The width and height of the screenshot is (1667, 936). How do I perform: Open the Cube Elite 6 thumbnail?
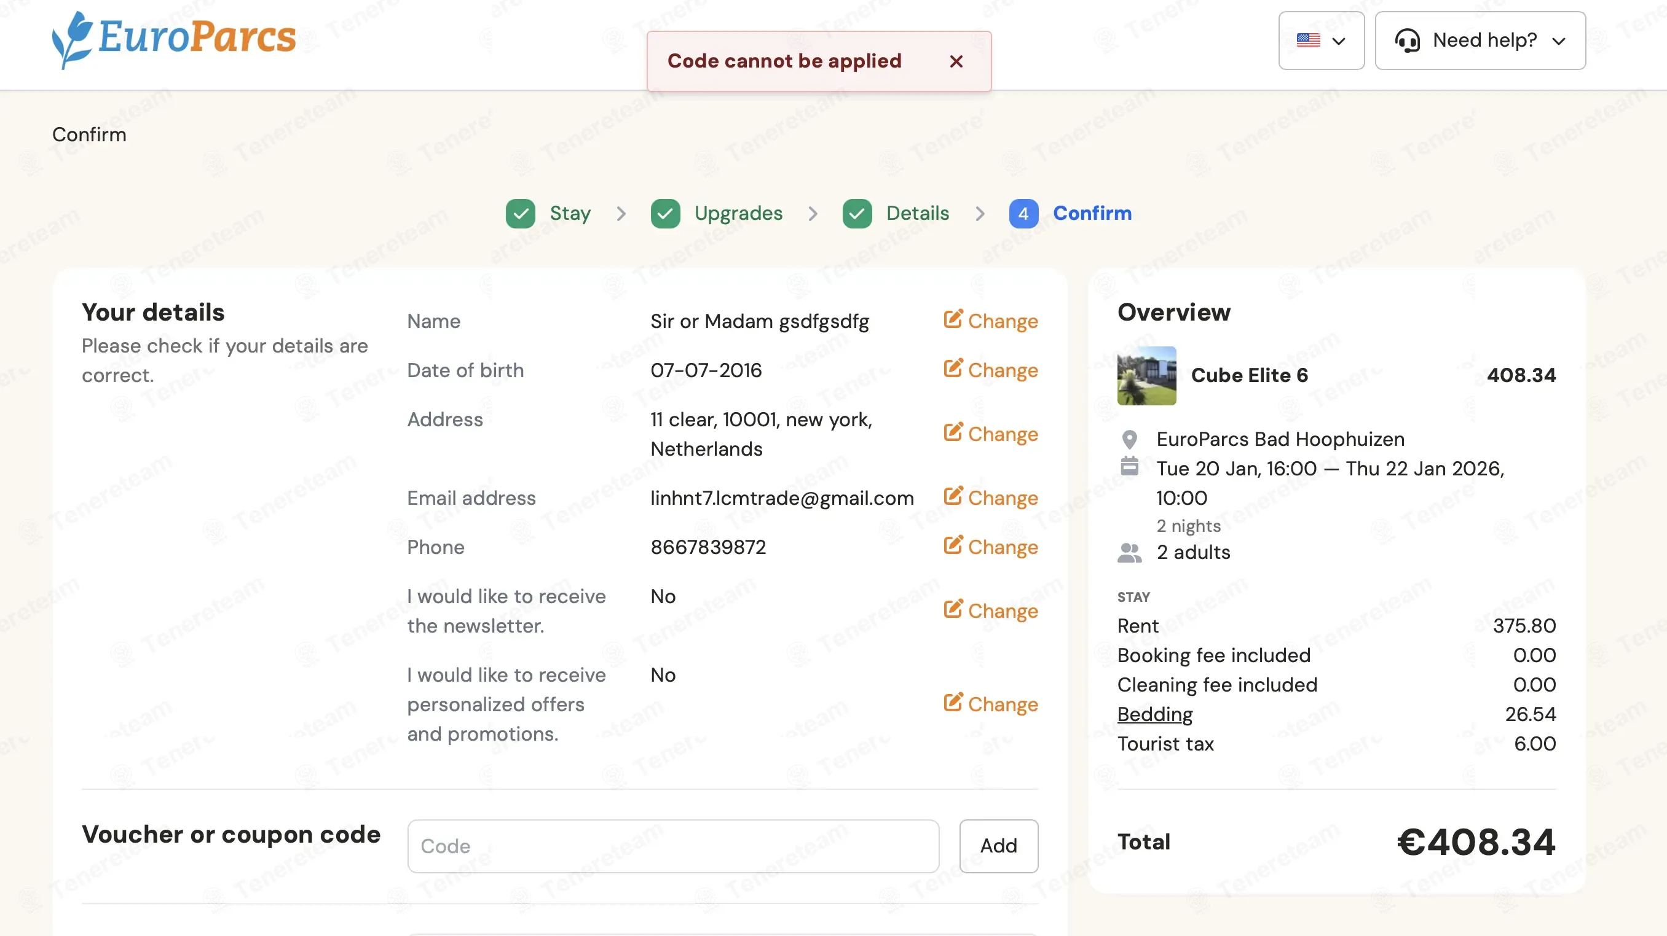1146,375
